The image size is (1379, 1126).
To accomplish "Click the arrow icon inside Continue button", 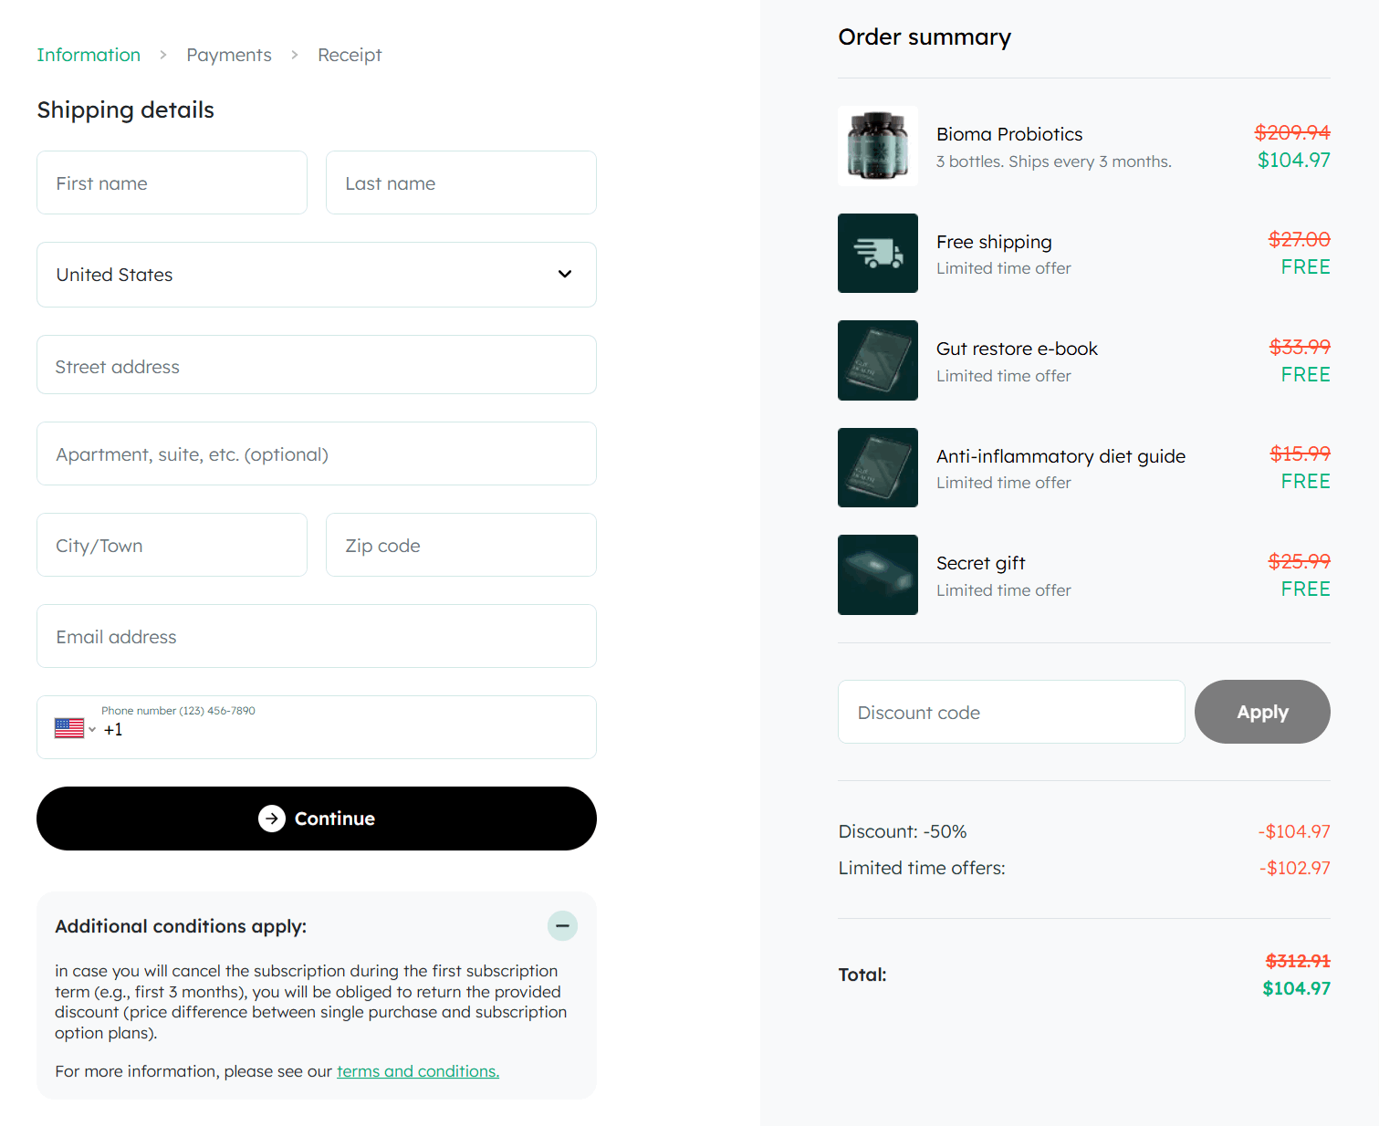I will [x=271, y=818].
